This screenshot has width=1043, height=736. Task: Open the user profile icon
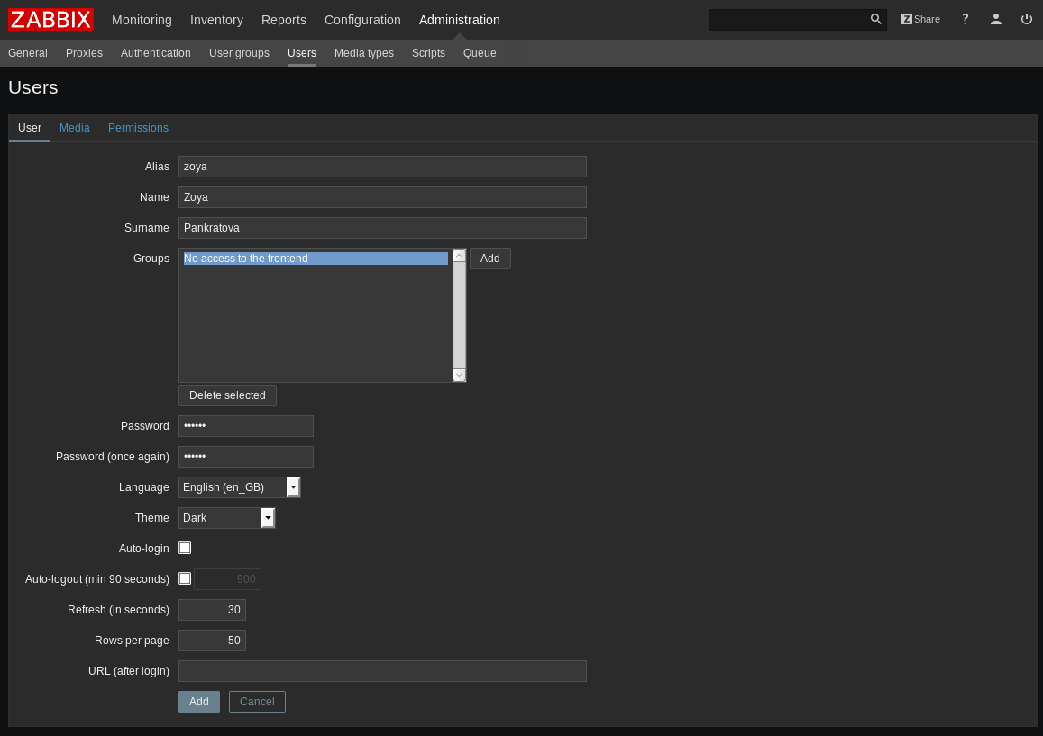coord(995,19)
